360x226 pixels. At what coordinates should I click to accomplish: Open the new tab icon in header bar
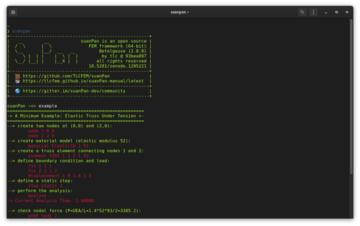coord(13,12)
